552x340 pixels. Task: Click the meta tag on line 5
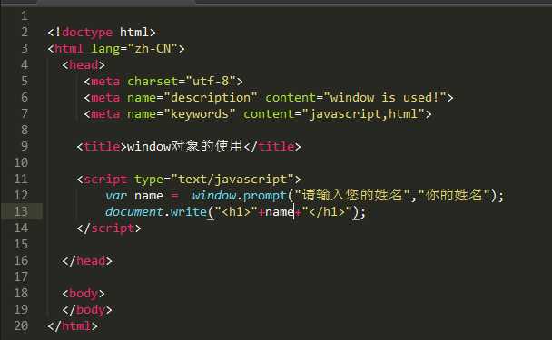coord(105,82)
